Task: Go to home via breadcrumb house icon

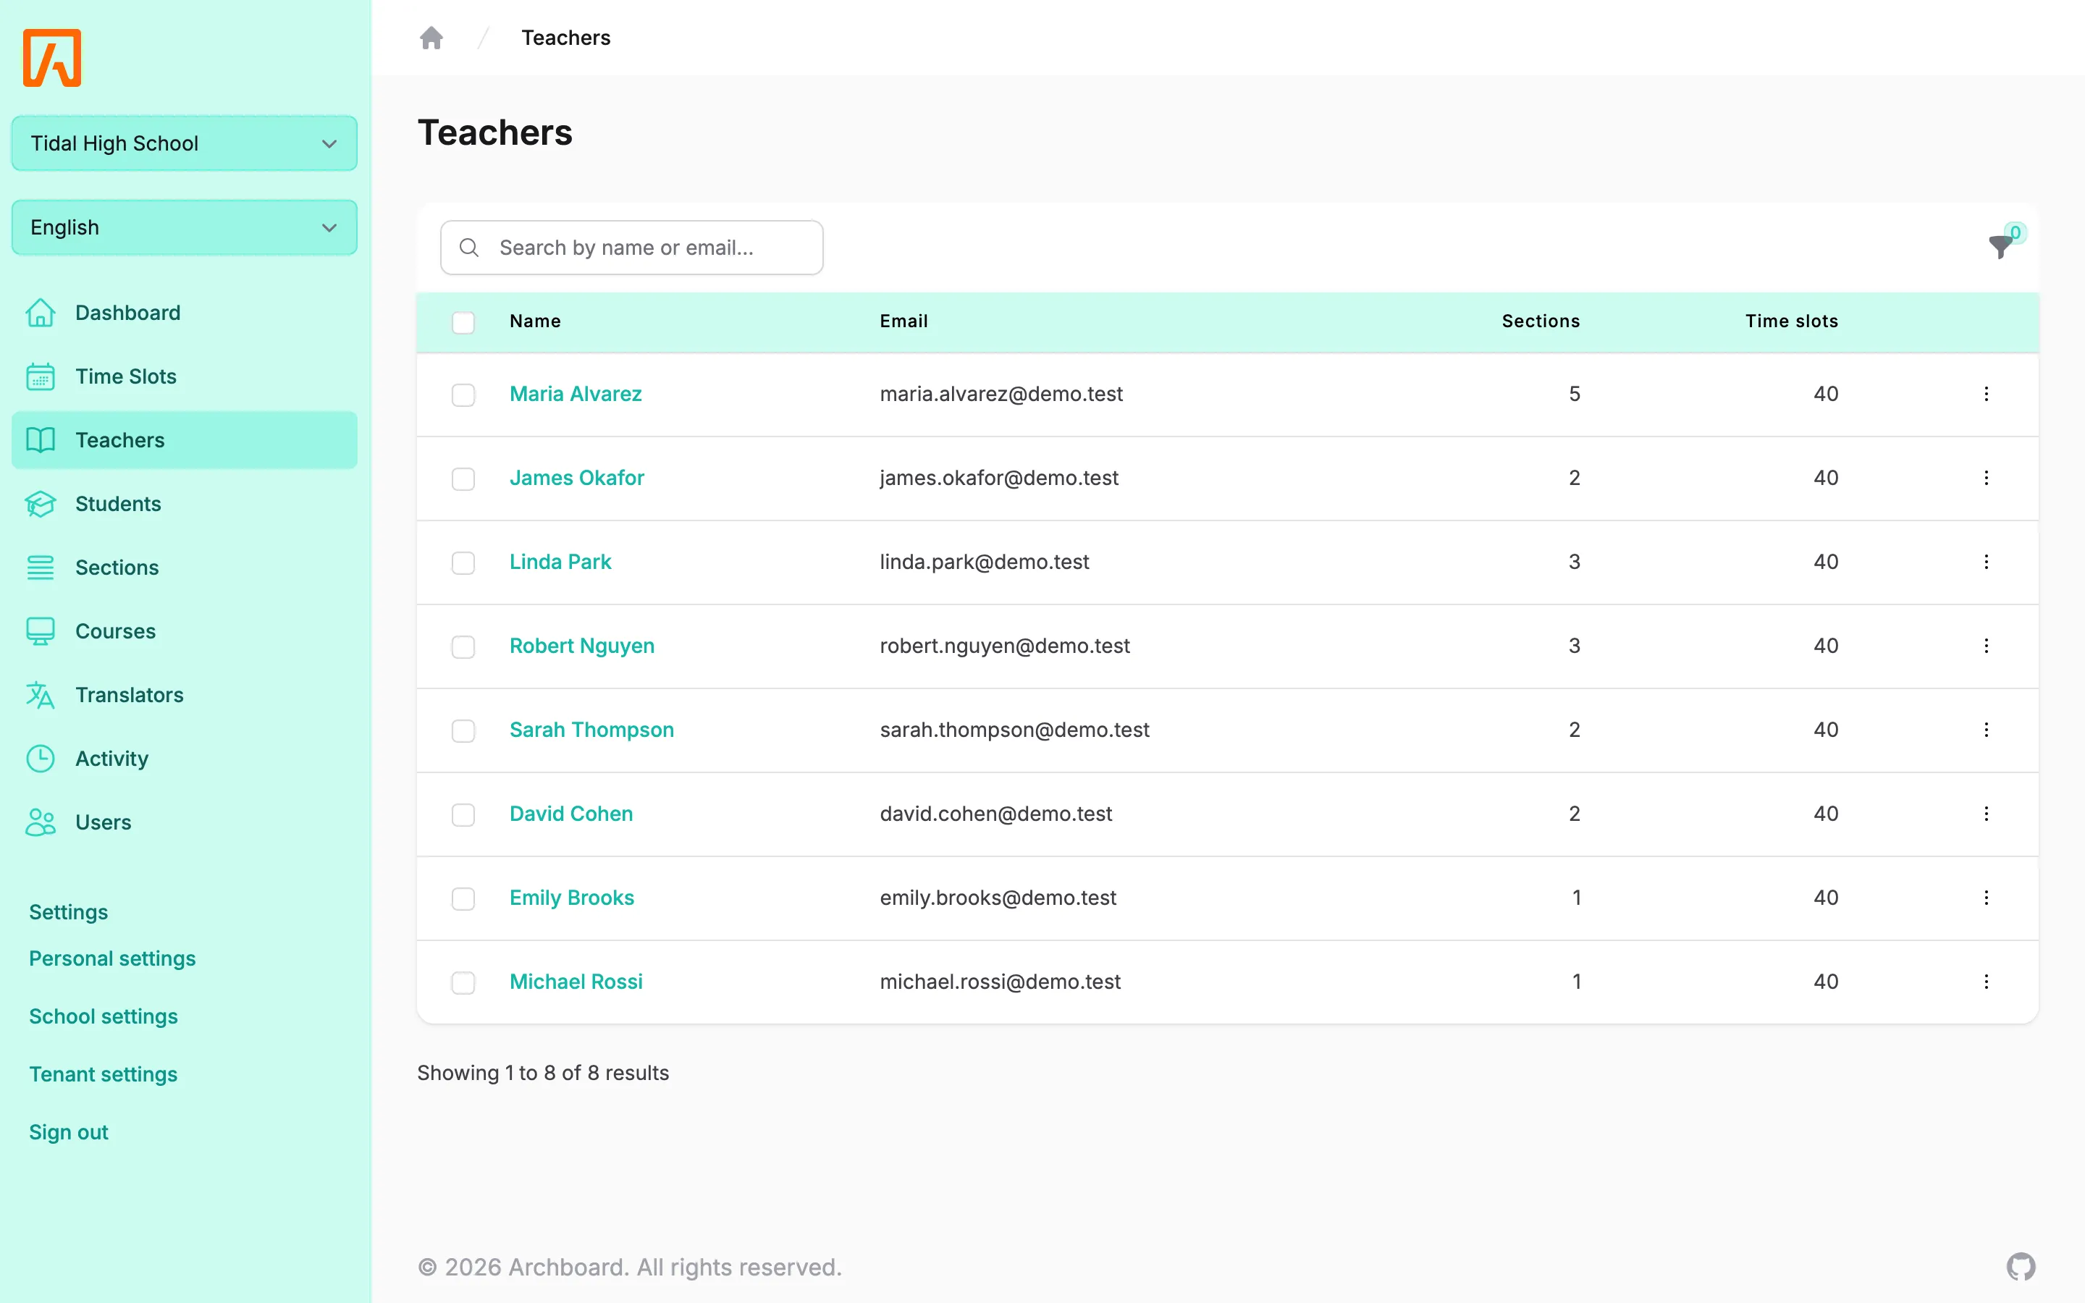Action: coord(431,38)
